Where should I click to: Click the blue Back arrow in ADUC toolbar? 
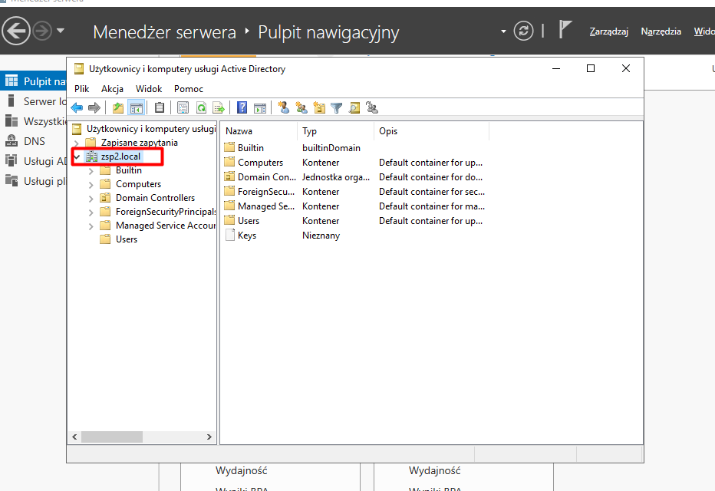[x=77, y=108]
